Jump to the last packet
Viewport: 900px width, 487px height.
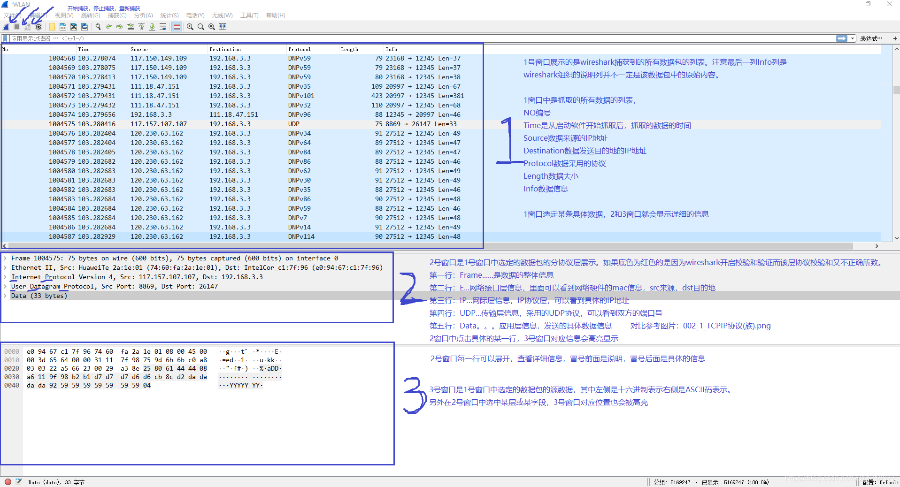pos(152,27)
